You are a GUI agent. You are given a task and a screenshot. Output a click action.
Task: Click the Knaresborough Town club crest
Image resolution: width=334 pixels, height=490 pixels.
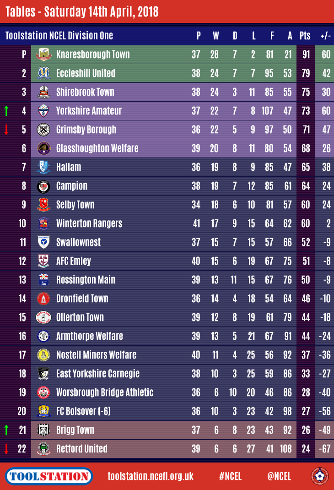[43, 54]
